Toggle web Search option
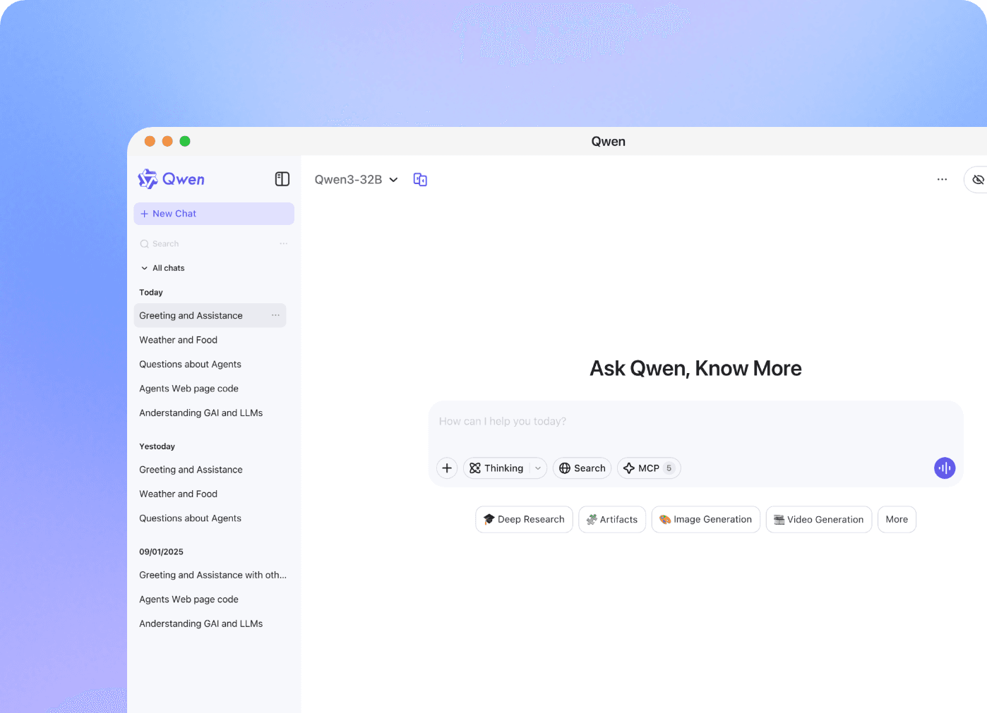Viewport: 987px width, 713px height. [582, 468]
